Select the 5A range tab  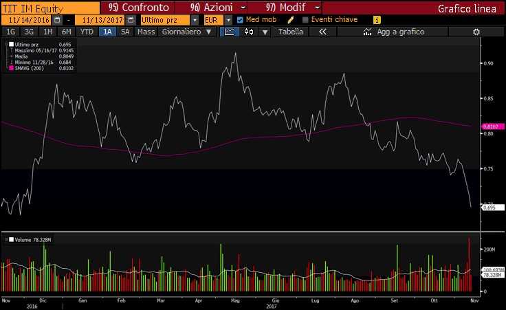click(x=125, y=32)
